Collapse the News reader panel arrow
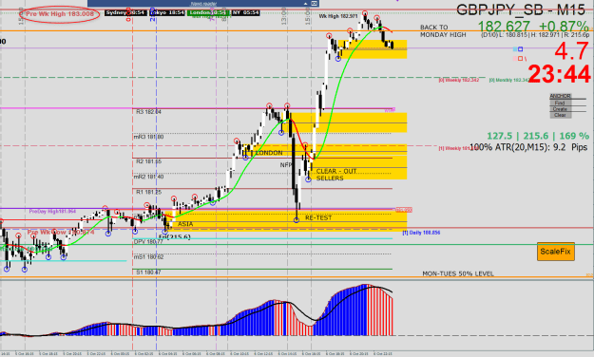 click(305, 4)
